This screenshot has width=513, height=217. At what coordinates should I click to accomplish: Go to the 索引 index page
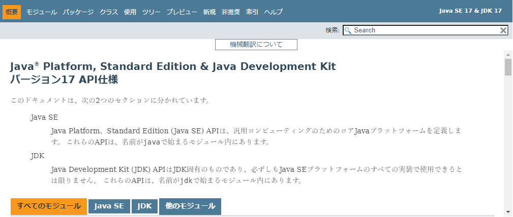(x=252, y=12)
